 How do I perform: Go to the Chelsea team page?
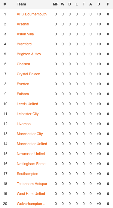pyautogui.click(x=23, y=64)
